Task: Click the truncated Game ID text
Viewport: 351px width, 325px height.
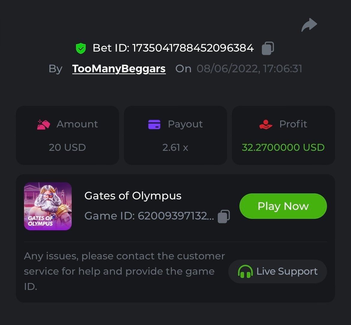Action: click(149, 216)
